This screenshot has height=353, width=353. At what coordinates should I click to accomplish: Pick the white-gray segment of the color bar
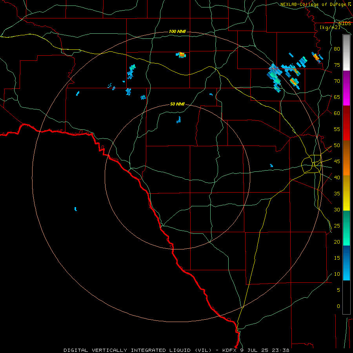346,53
